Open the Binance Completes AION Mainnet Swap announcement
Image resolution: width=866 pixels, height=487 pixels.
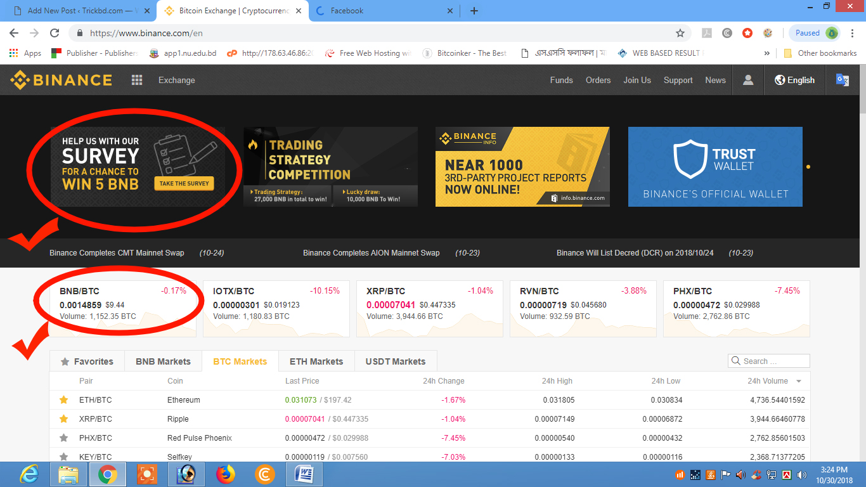[x=372, y=253]
